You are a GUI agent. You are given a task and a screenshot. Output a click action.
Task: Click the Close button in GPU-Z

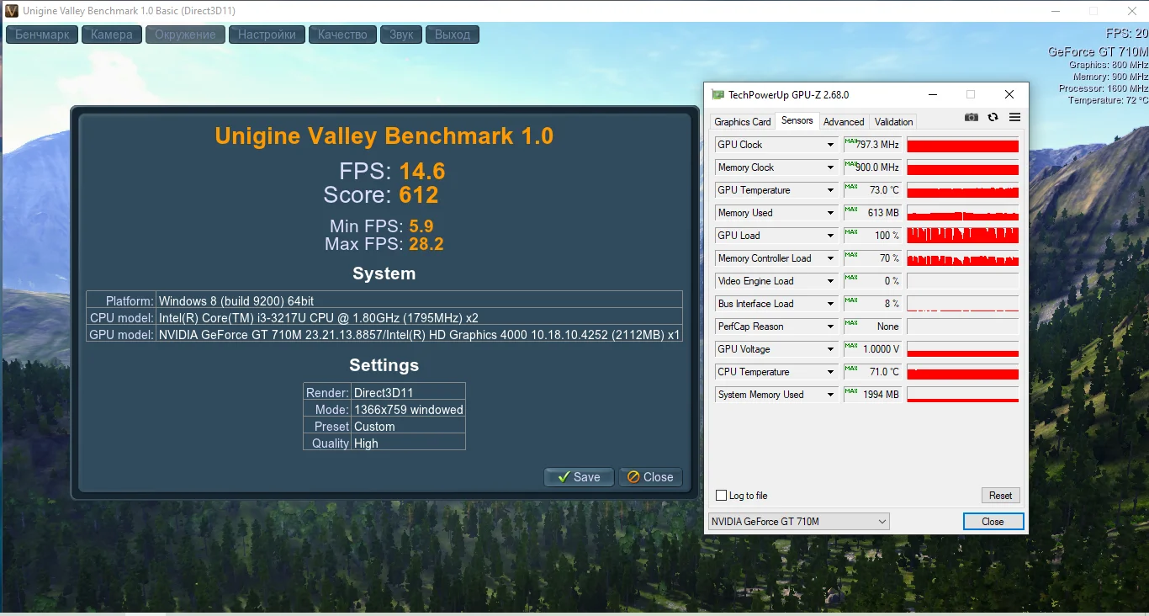point(993,522)
